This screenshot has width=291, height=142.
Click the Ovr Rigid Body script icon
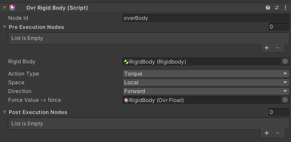[x=12, y=8]
